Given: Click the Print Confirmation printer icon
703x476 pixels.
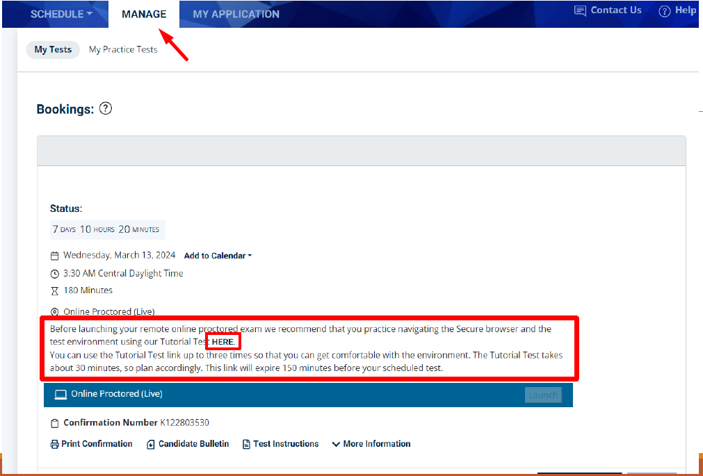Looking at the screenshot, I should pos(55,444).
